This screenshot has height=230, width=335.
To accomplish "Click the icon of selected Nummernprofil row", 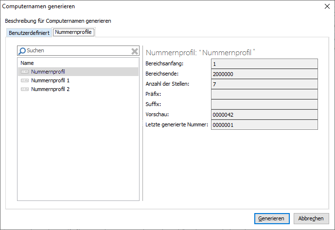I will click(x=25, y=72).
